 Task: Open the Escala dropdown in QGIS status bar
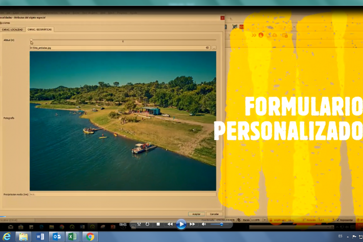click(265, 220)
